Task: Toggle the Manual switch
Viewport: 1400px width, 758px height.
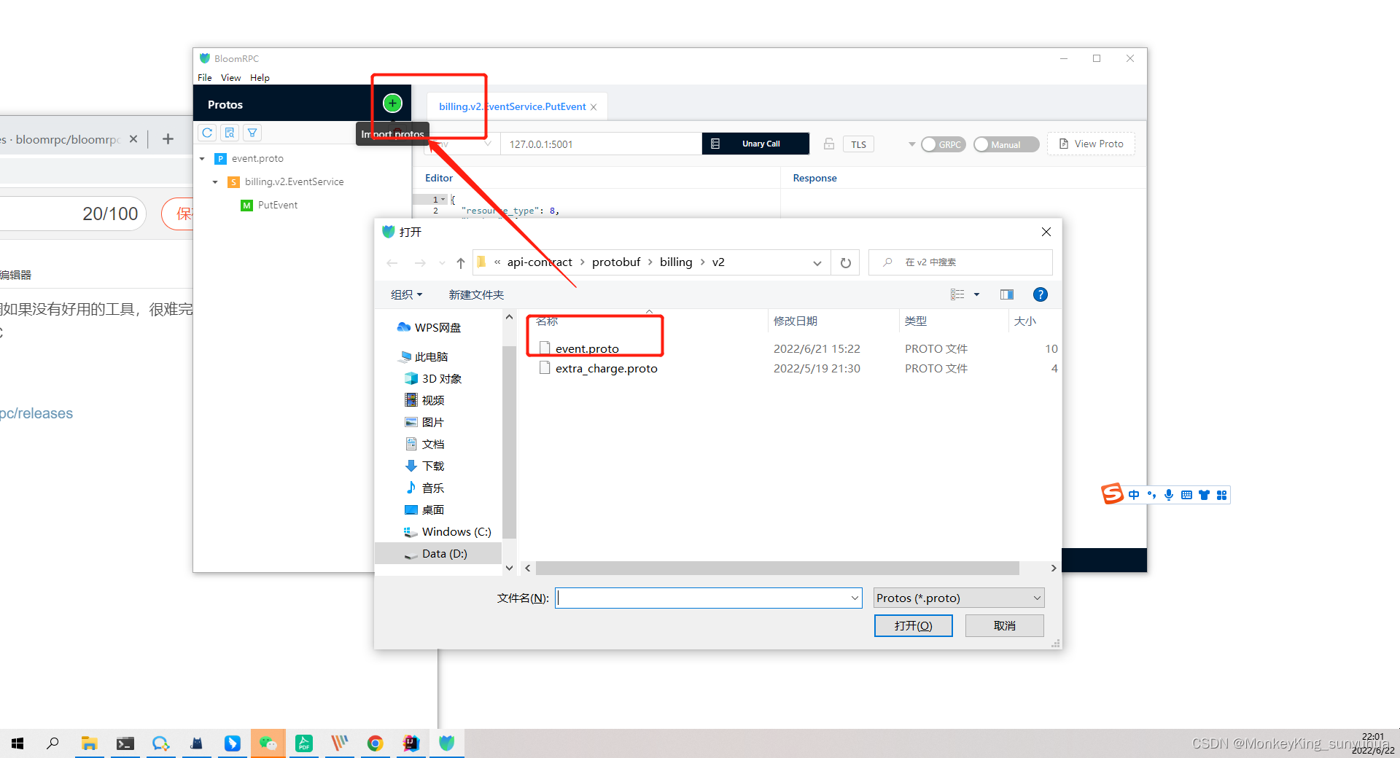Action: click(1006, 144)
